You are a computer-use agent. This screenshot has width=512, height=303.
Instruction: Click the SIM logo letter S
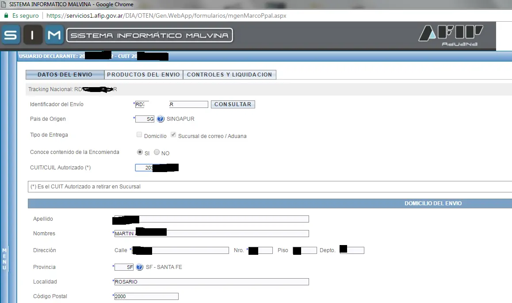pos(11,35)
